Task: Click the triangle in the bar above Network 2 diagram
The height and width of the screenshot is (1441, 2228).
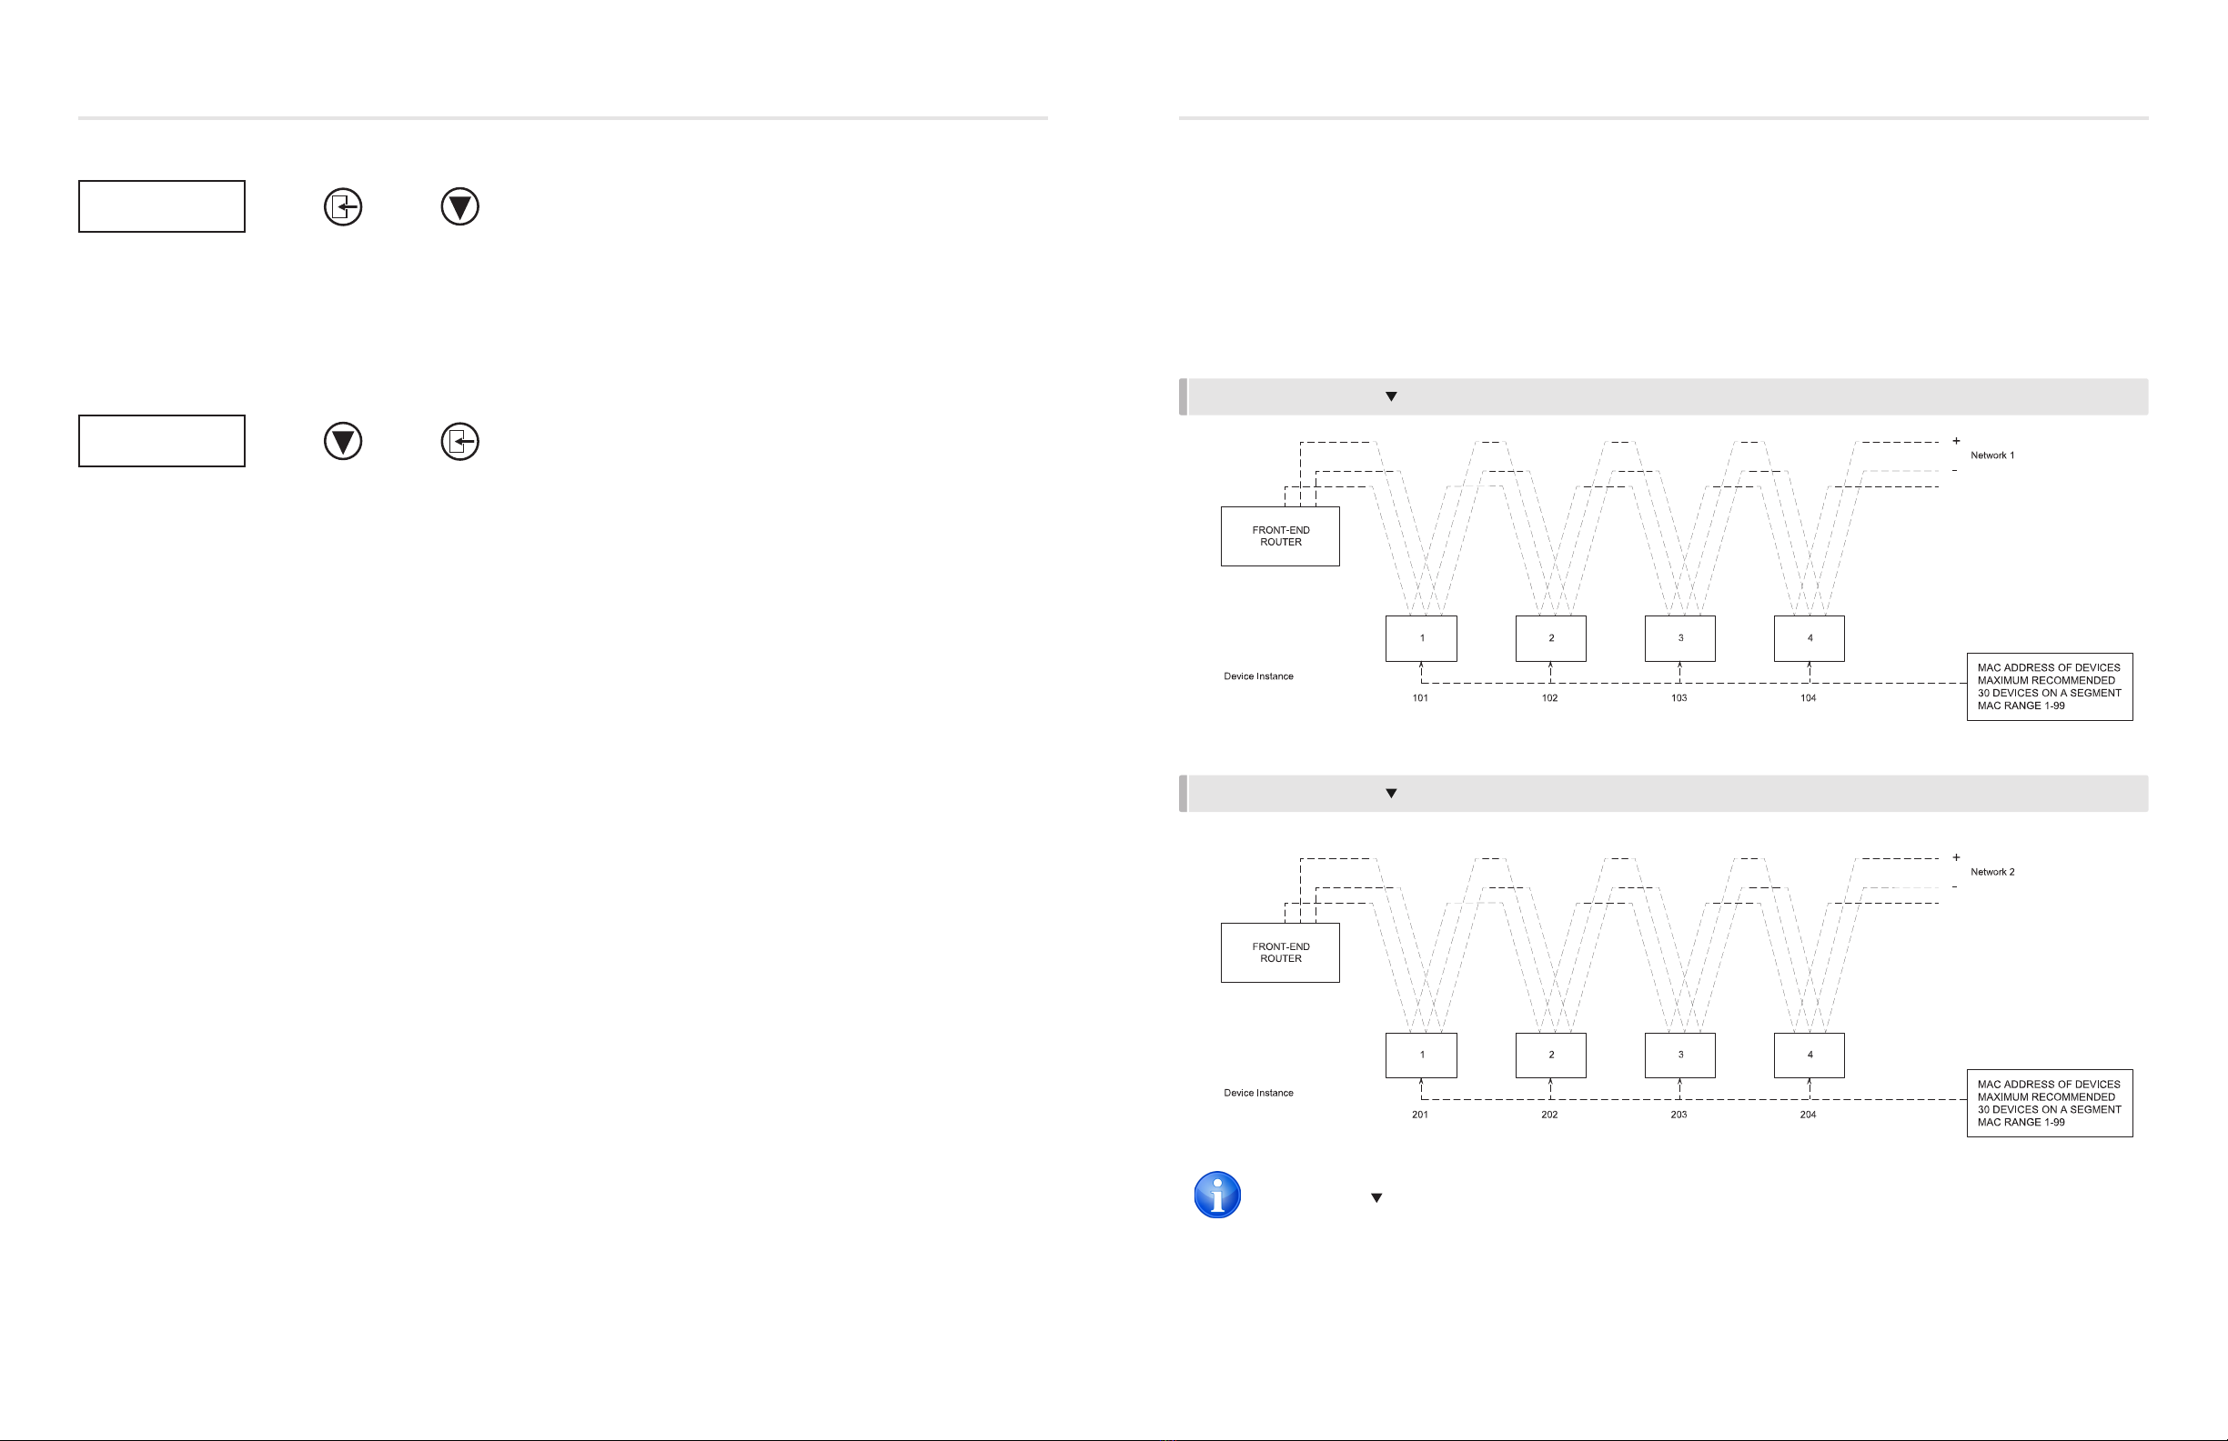Action: 1391,794
